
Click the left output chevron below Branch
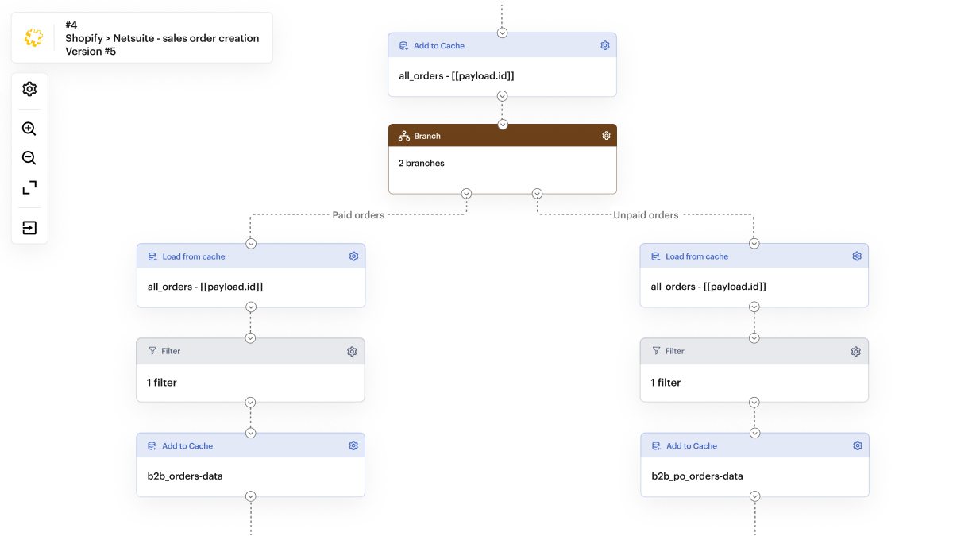coord(466,193)
